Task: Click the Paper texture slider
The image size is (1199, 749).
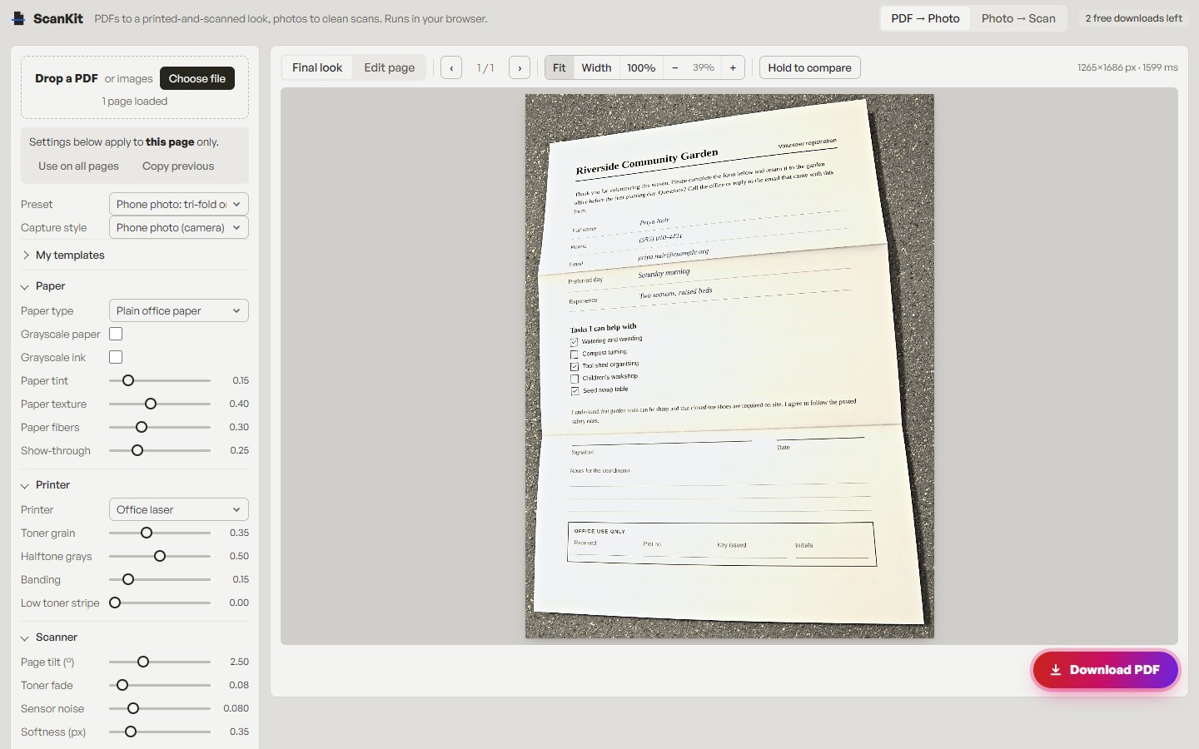Action: 160,404
